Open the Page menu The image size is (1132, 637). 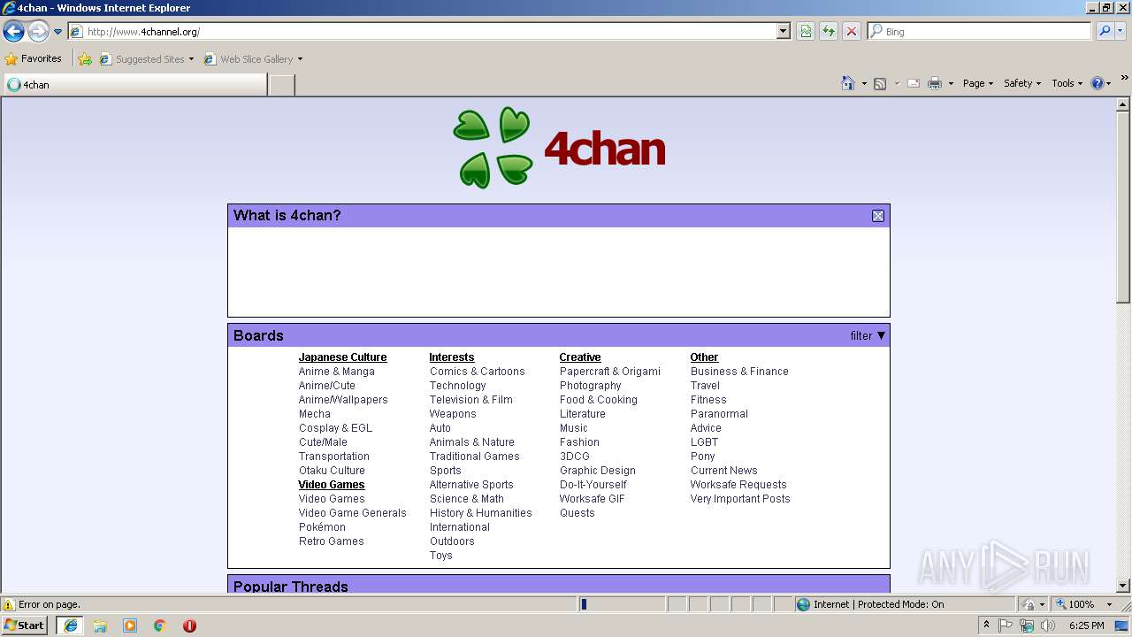point(978,83)
